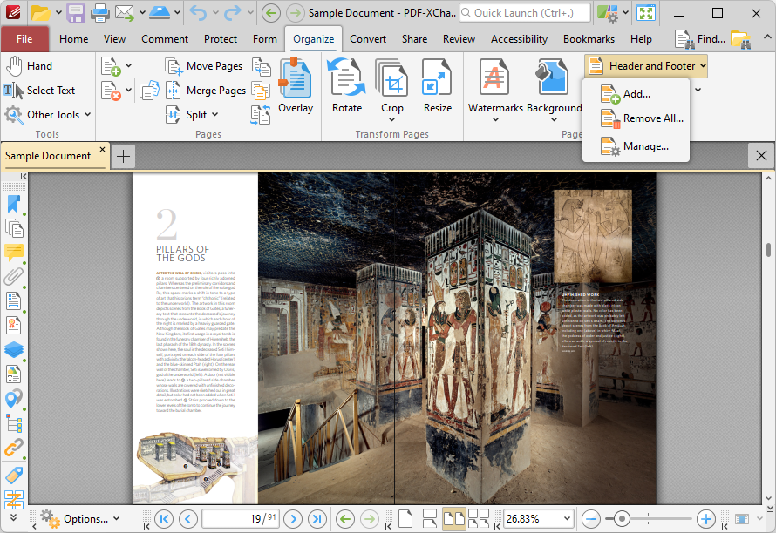Image resolution: width=776 pixels, height=533 pixels.
Task: Activate the Select Text tool
Action: (x=39, y=90)
